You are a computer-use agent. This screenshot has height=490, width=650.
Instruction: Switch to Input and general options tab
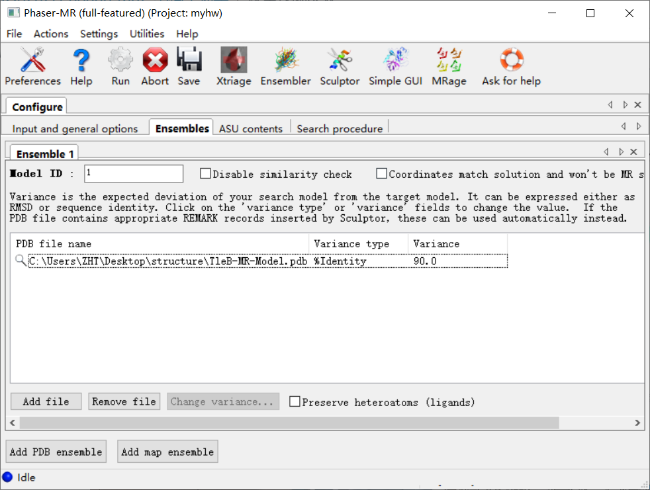click(x=75, y=129)
